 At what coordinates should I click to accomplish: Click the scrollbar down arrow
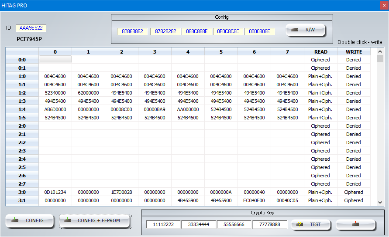coord(380,202)
